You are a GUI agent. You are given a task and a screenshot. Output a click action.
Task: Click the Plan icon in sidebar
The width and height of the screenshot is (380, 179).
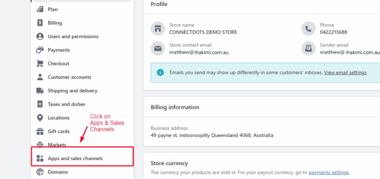(40, 9)
